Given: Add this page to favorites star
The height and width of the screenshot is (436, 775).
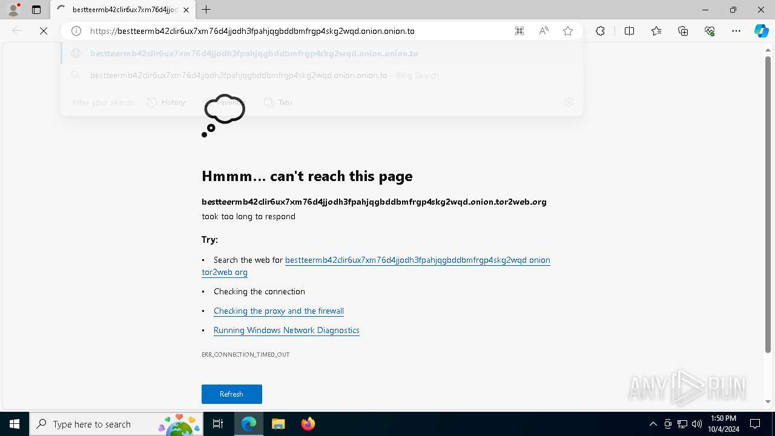Looking at the screenshot, I should pyautogui.click(x=568, y=31).
